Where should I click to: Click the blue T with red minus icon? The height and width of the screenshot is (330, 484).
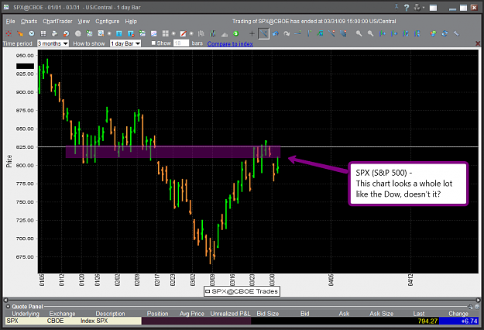tap(131, 33)
